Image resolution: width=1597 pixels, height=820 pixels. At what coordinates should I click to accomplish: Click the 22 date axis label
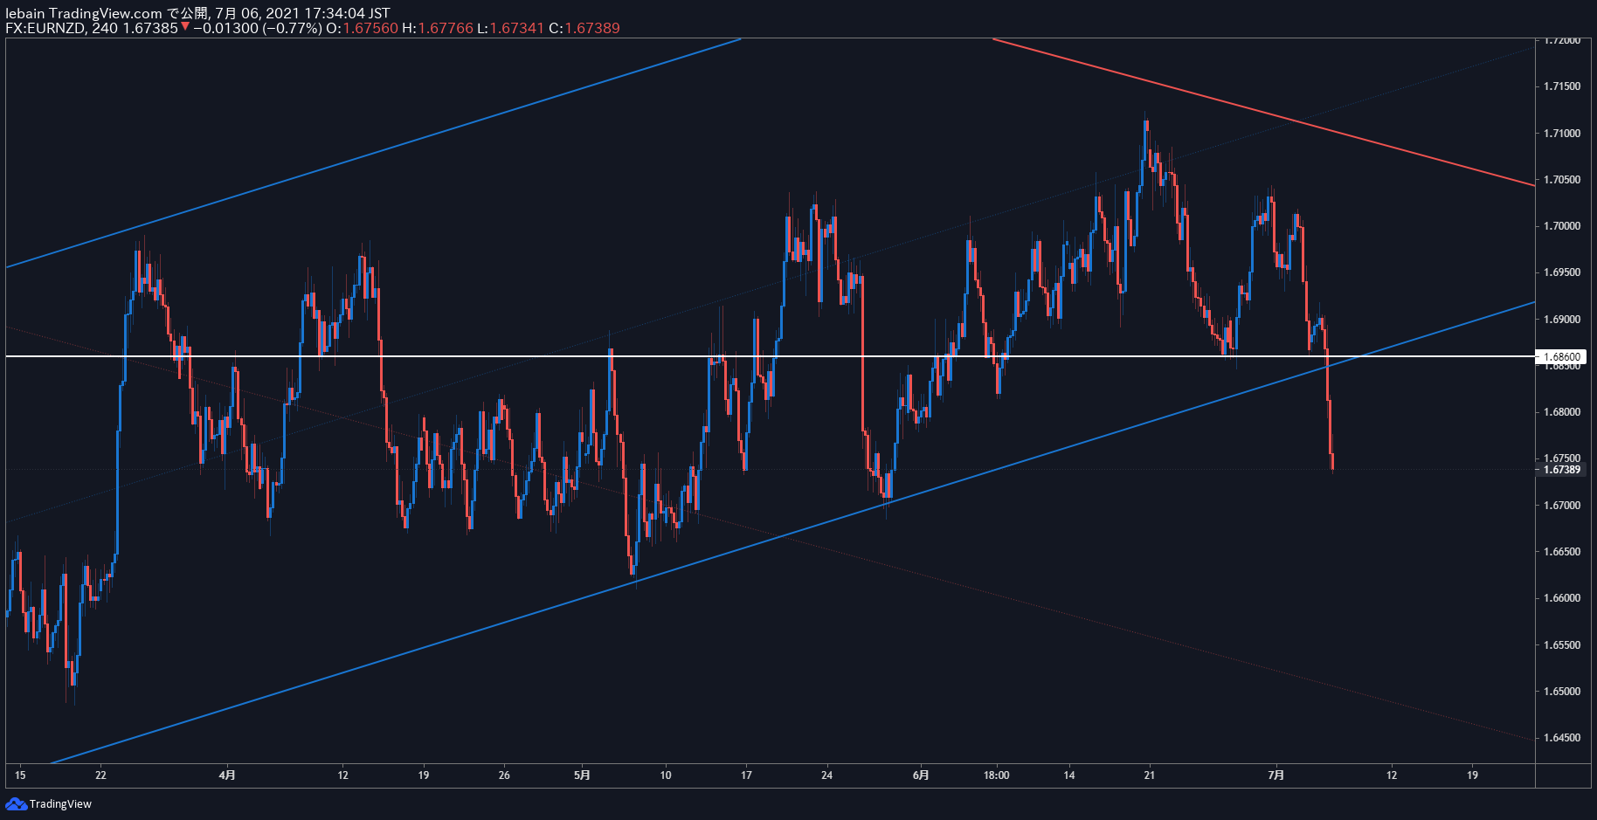tap(101, 775)
